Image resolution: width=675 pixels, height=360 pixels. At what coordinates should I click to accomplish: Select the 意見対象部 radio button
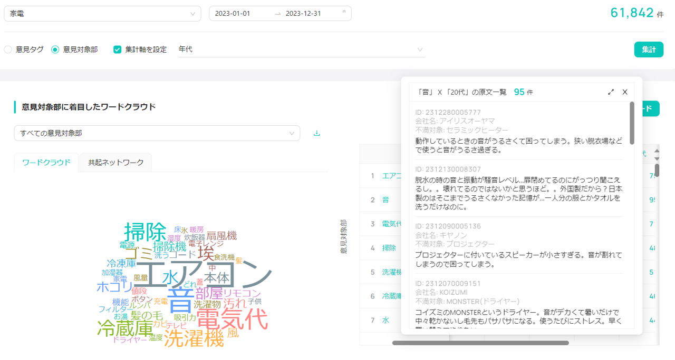tap(55, 49)
